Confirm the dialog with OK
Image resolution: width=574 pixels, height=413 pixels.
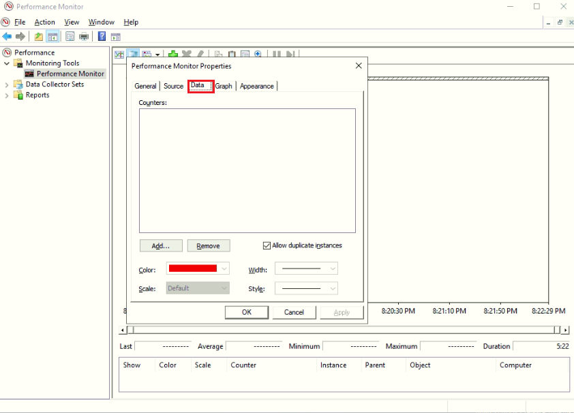click(247, 312)
